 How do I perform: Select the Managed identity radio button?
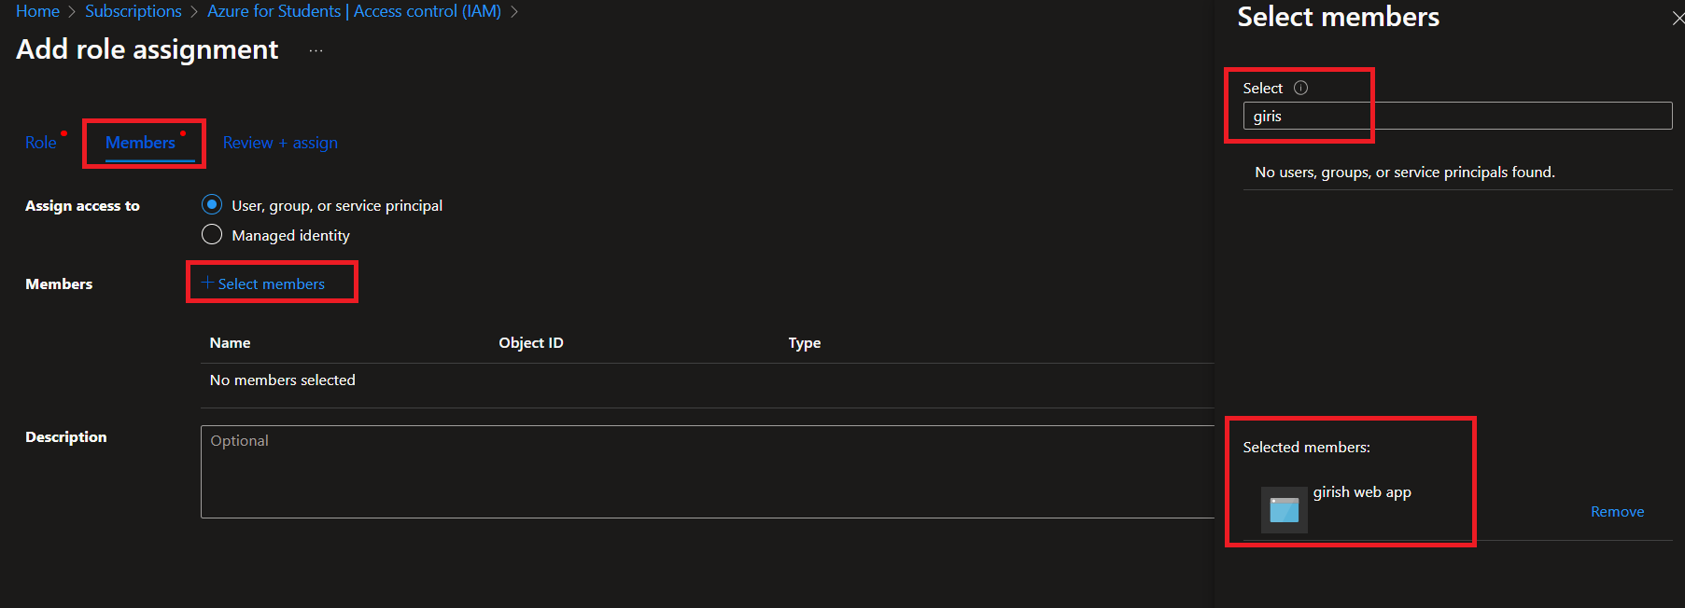click(x=212, y=235)
